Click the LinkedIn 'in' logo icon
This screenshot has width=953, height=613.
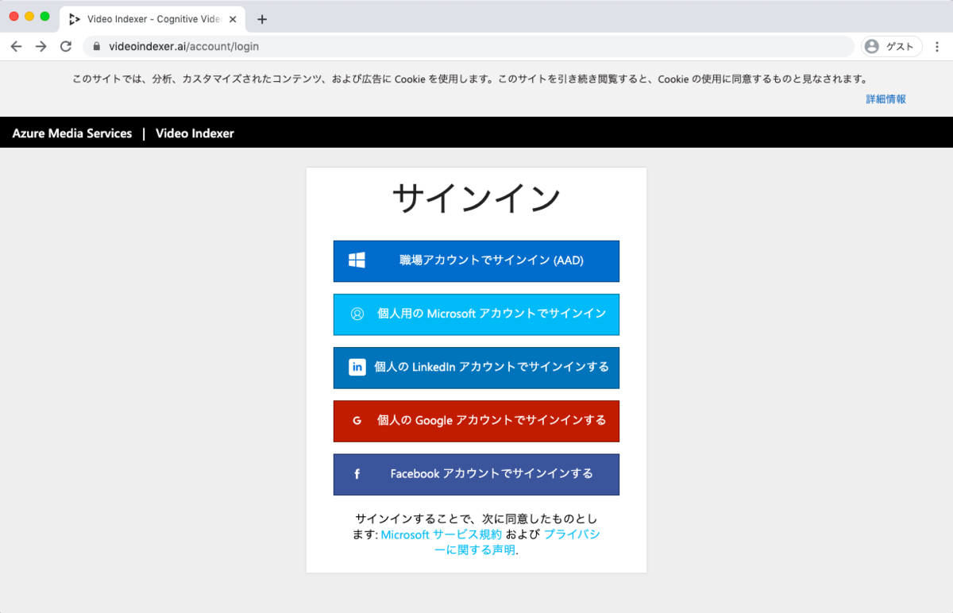pyautogui.click(x=357, y=367)
